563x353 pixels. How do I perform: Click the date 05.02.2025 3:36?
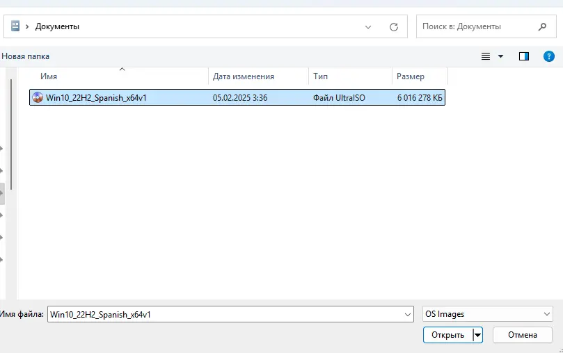coord(240,98)
